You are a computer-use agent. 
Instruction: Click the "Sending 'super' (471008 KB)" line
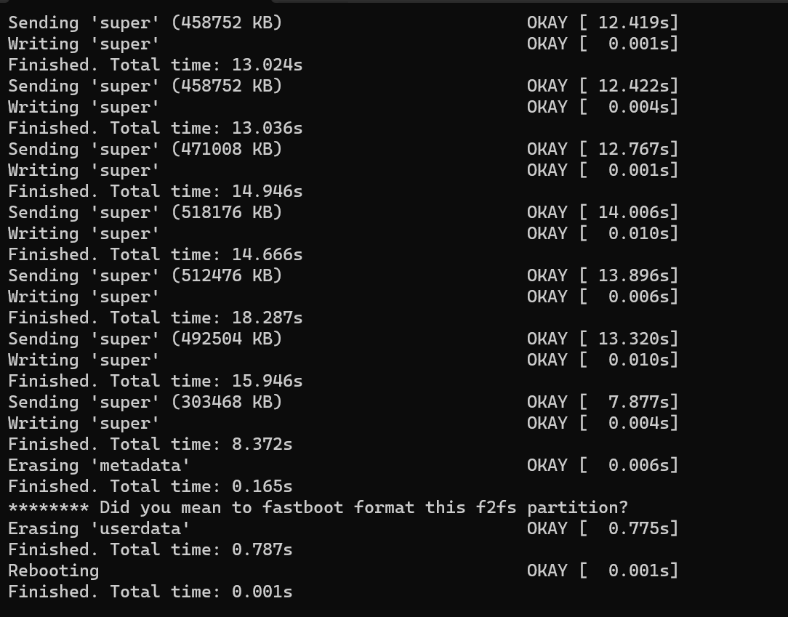(x=145, y=149)
